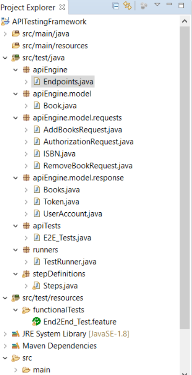Select the Project Explorer tab
The width and height of the screenshot is (192, 375).
28,8
